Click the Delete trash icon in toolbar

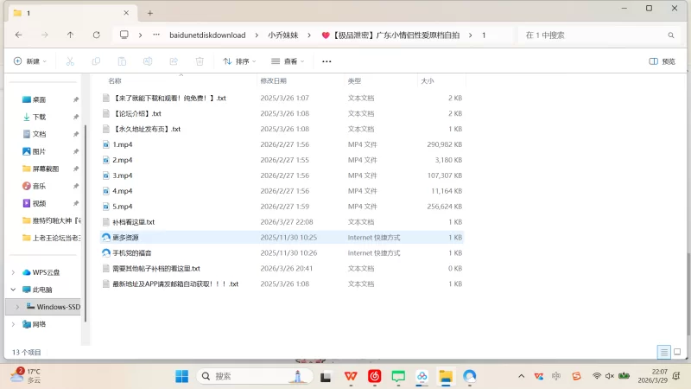click(200, 61)
